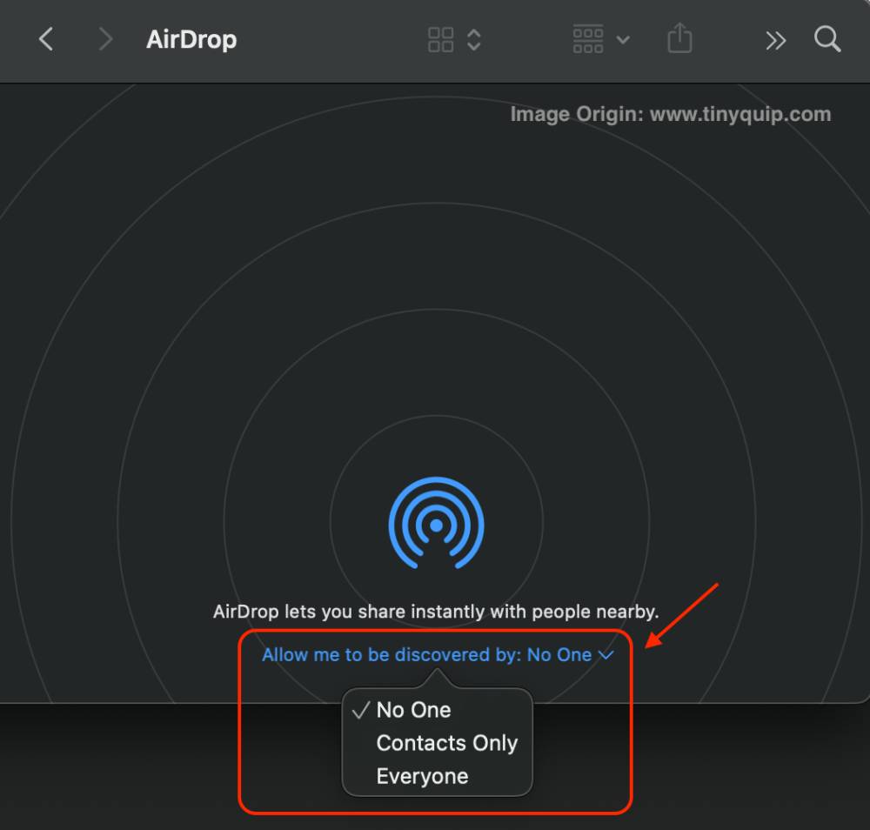
Task: Select 'Everyone' discovery option
Action: tap(422, 776)
